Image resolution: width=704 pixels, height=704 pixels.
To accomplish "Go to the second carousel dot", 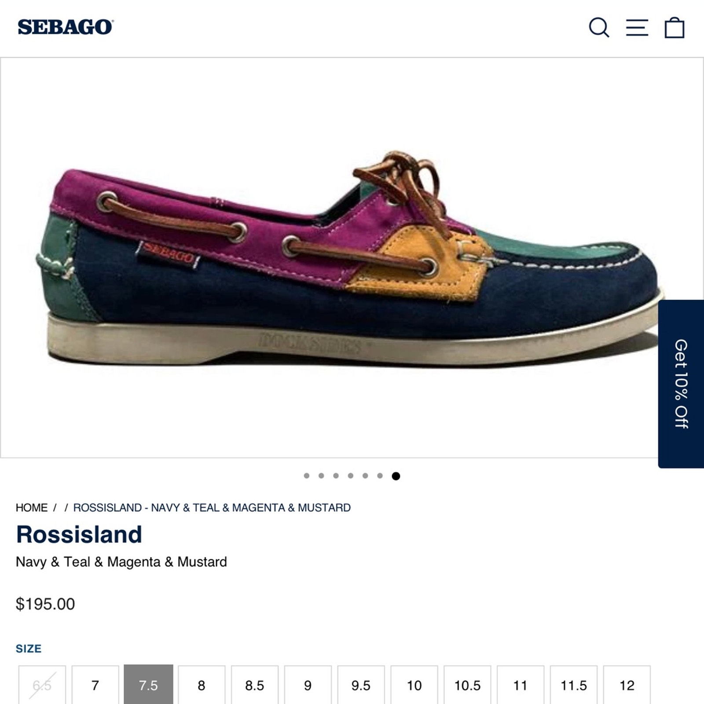I will click(x=321, y=476).
